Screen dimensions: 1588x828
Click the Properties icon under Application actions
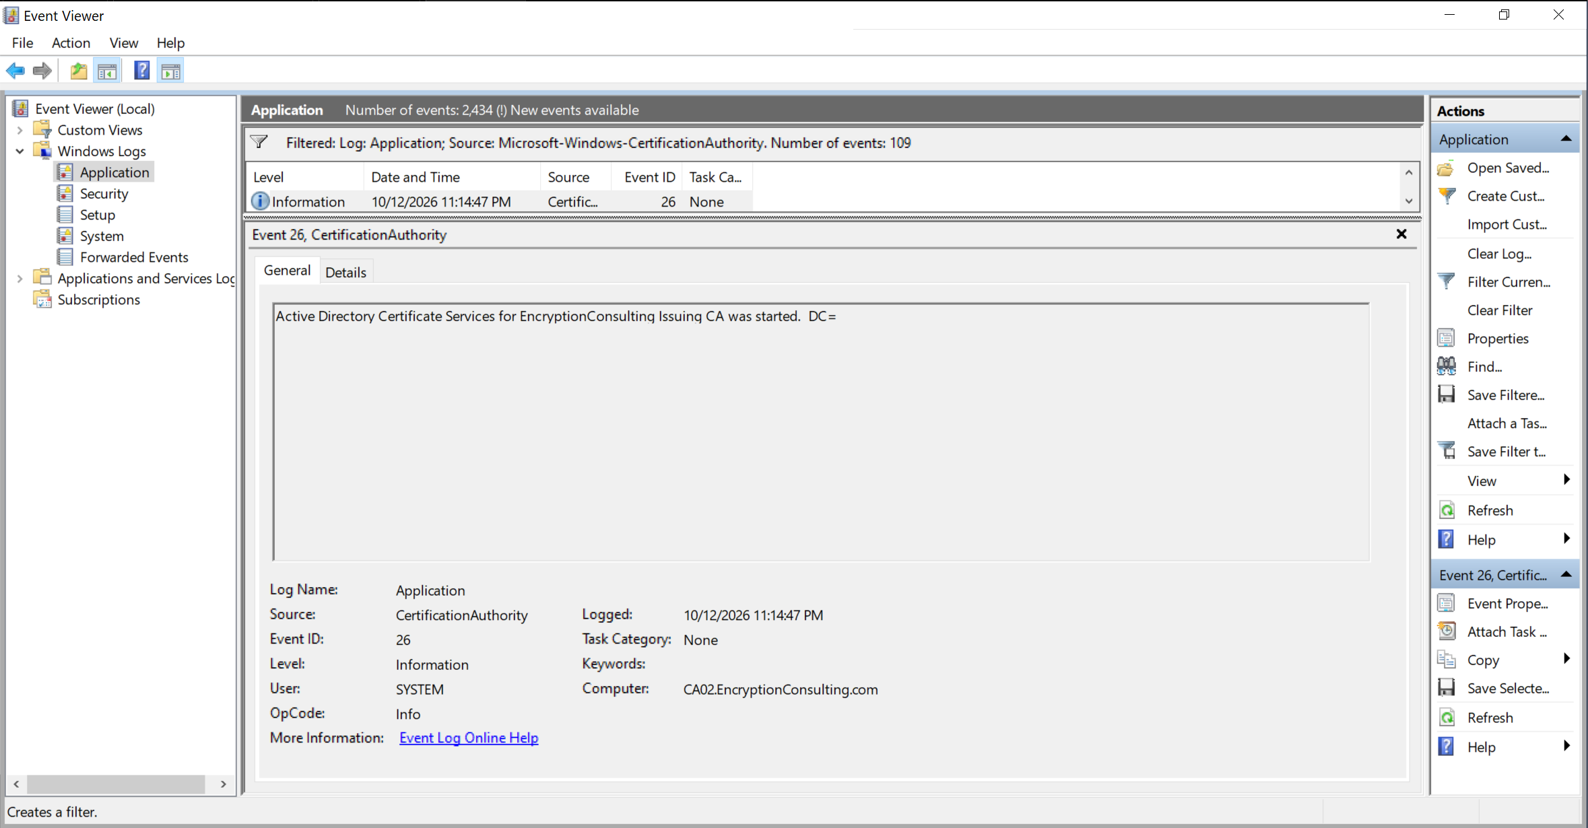pos(1446,339)
